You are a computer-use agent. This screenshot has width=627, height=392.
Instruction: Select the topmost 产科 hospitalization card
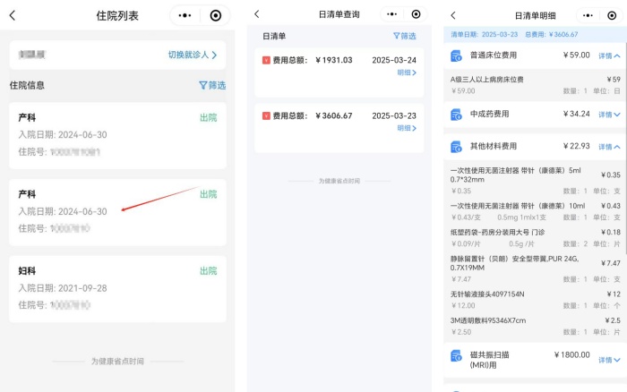(x=117, y=135)
